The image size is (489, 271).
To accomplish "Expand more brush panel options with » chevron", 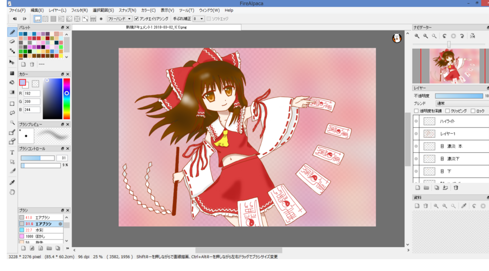I will click(x=67, y=248).
